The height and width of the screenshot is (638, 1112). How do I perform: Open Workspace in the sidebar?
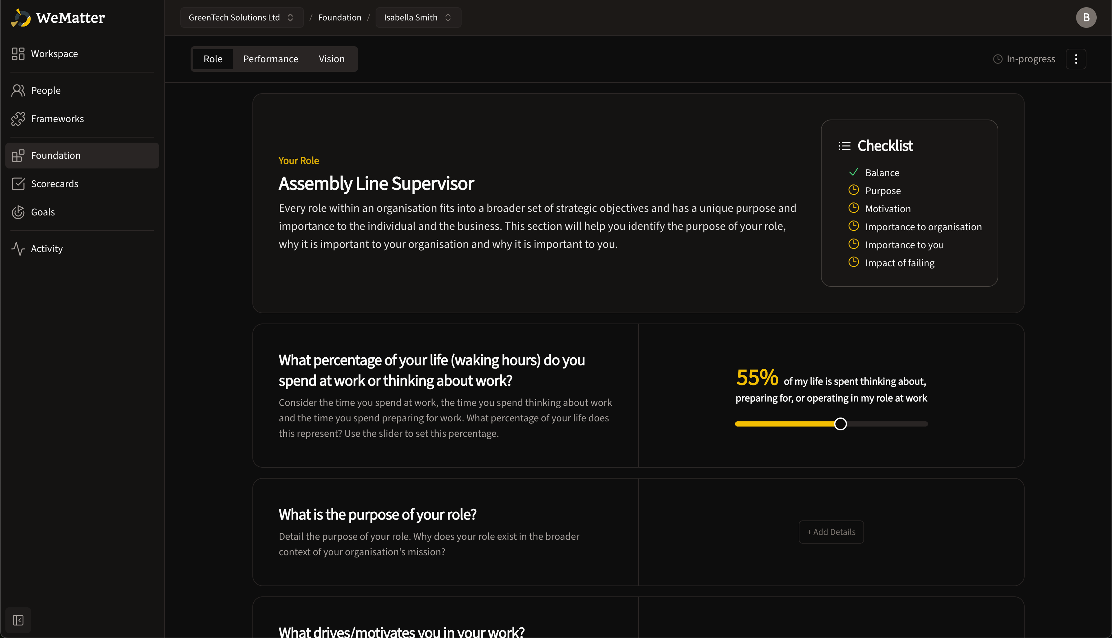pos(82,54)
